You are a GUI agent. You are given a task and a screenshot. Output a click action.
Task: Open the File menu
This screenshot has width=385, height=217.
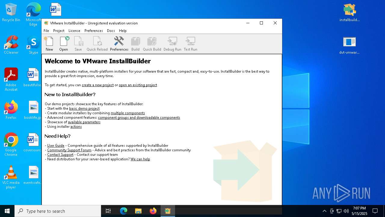coord(46,31)
